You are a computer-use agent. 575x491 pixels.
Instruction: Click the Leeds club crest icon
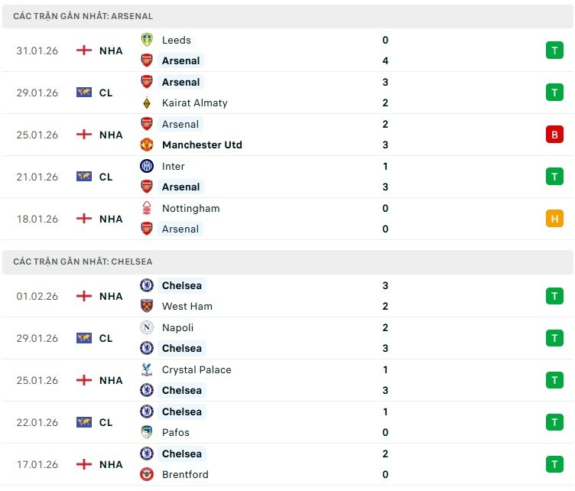pos(147,40)
